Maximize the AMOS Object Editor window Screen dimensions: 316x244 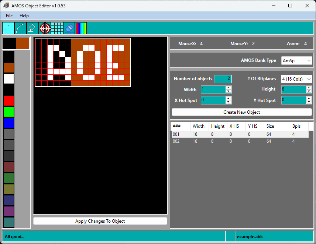coord(290,6)
